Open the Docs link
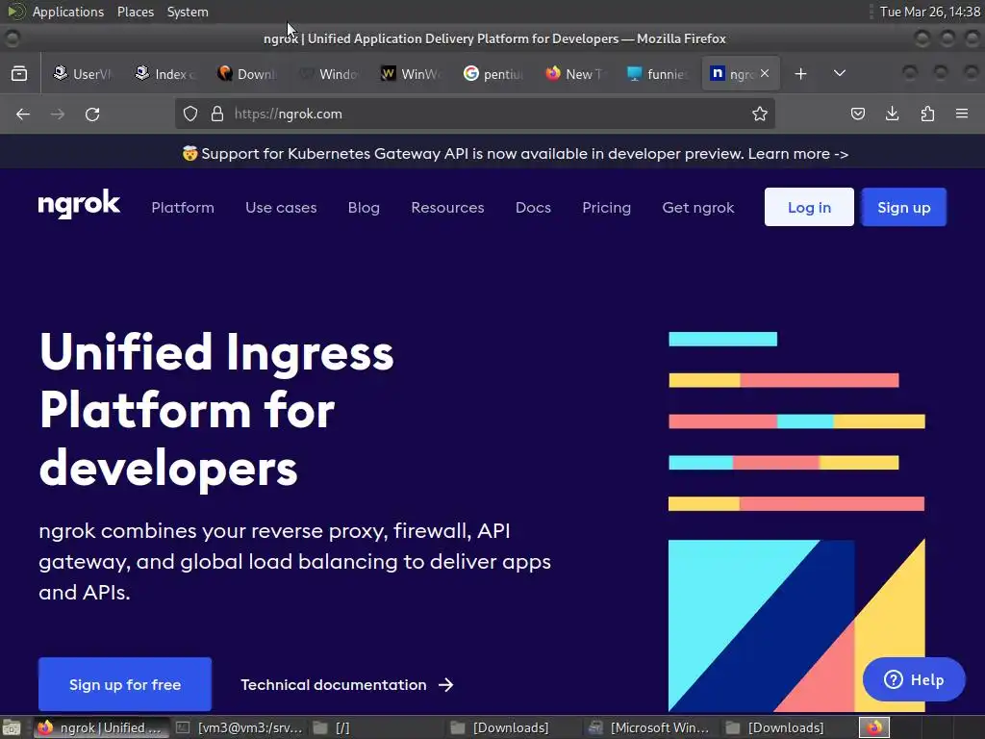The width and height of the screenshot is (985, 739). coord(533,208)
